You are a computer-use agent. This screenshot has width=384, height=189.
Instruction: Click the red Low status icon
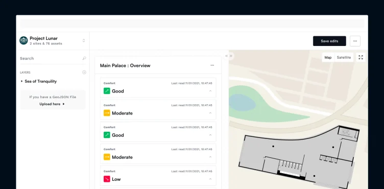(x=107, y=179)
